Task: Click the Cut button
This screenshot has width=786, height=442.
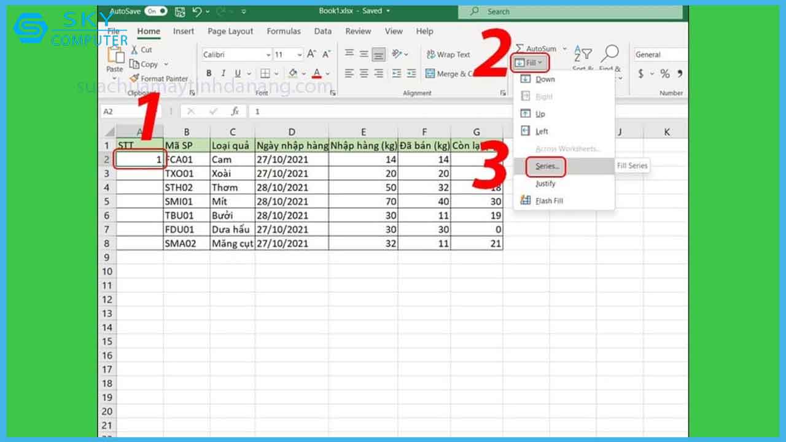Action: coord(141,50)
